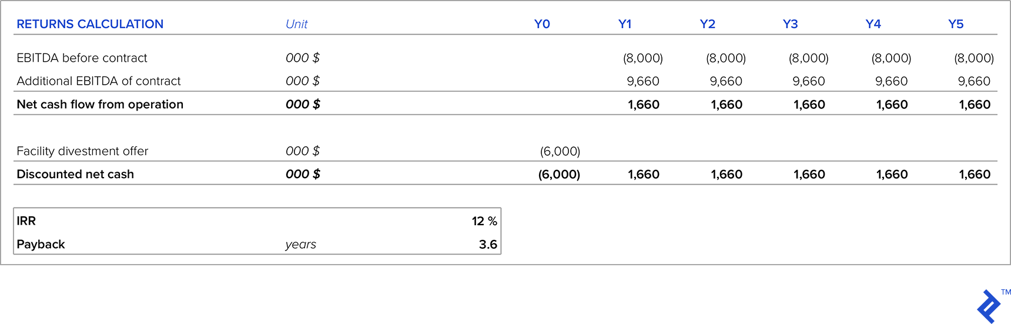Screen dimensions: 1011x324
Task: Select Additional EBITDA of contract value under Y4
Action: [891, 81]
